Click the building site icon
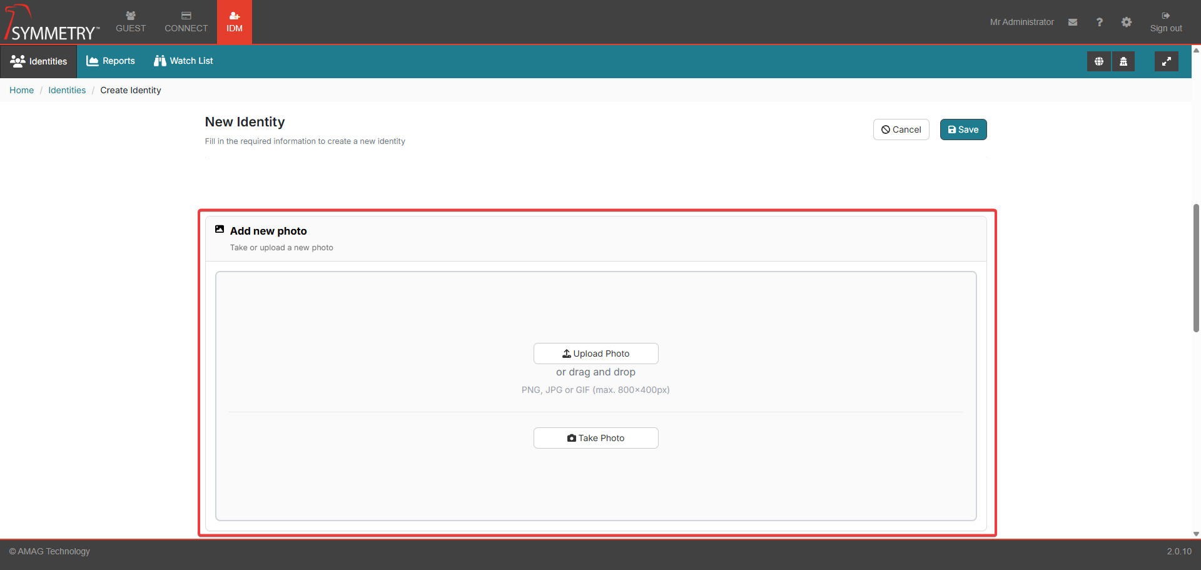 1123,61
